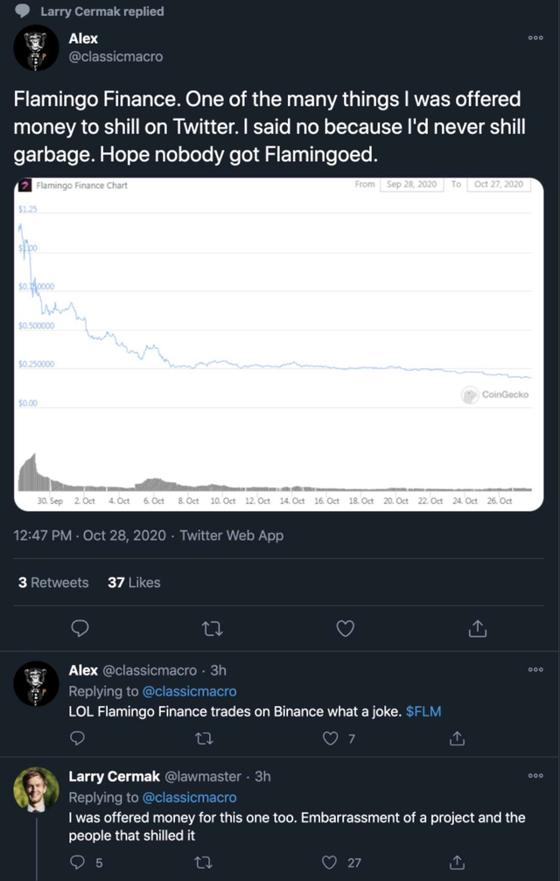Screen dimensions: 560x881
Task: Reply to Alex's main Flamingo Finance tweet
Action: coord(79,628)
